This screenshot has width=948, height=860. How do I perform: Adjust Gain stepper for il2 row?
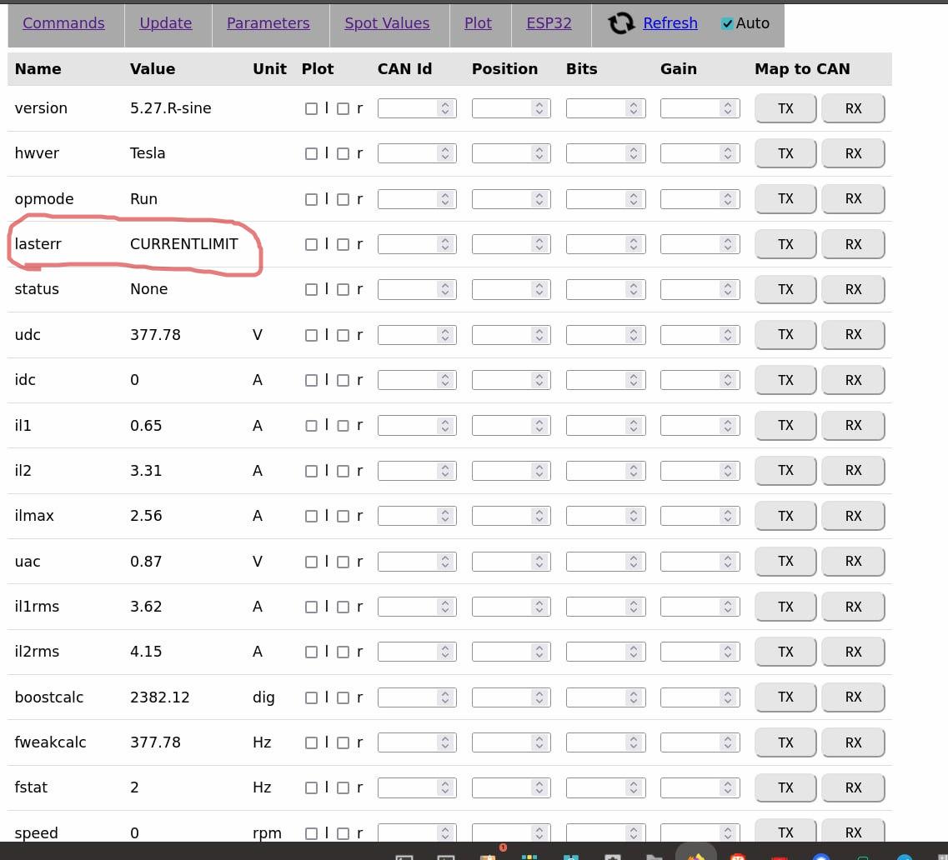point(728,471)
